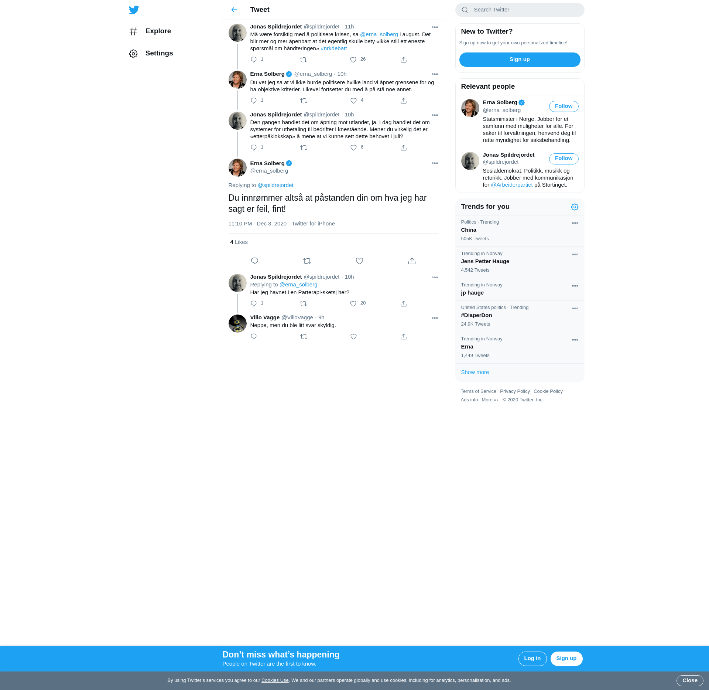Image resolution: width=709 pixels, height=690 pixels.
Task: Open more options for #DiaperDon trend
Action: click(575, 308)
